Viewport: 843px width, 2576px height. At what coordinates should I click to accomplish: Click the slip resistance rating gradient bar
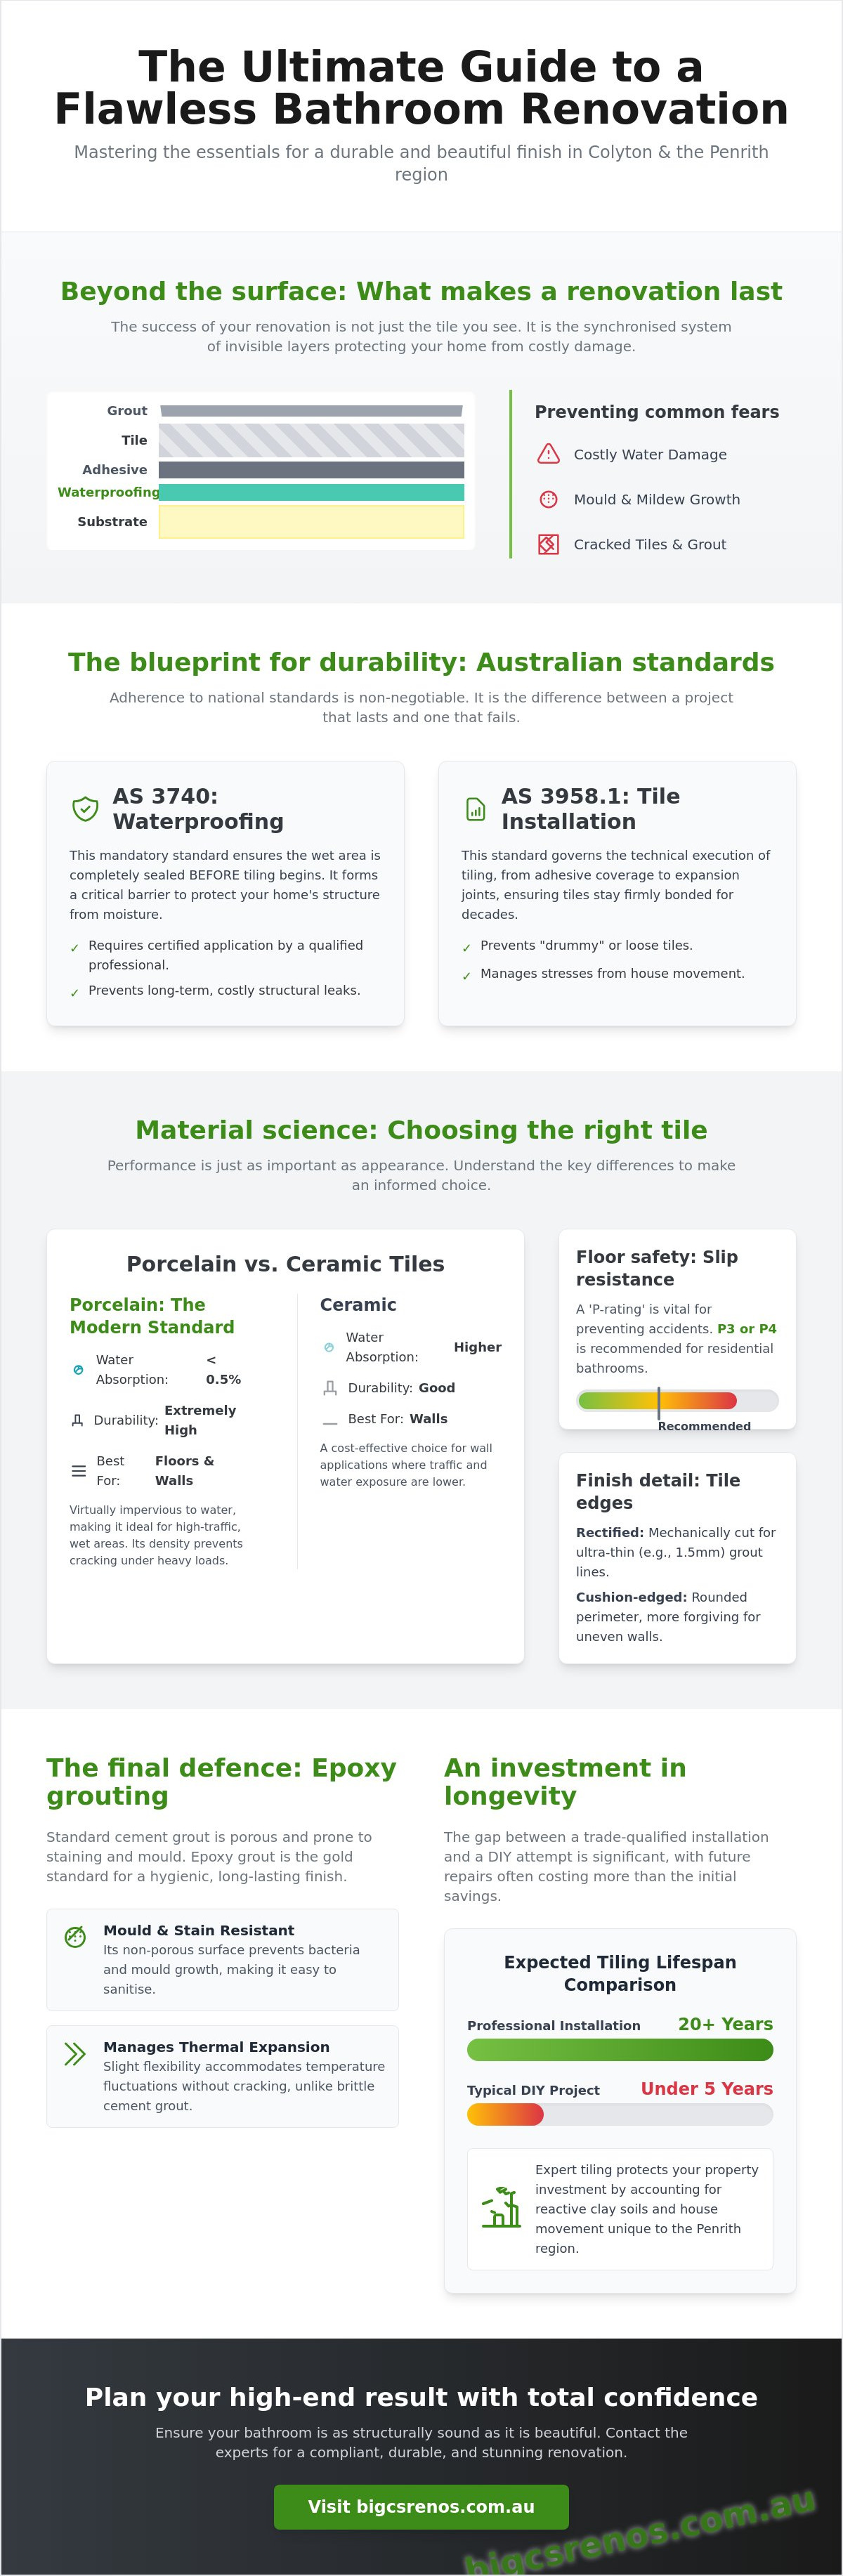pyautogui.click(x=677, y=1401)
